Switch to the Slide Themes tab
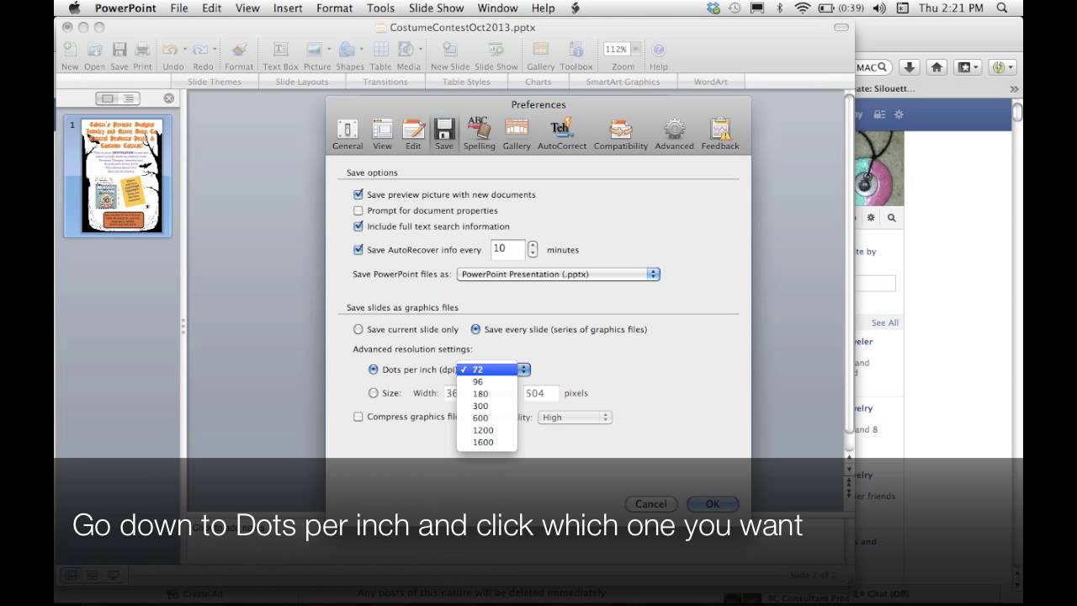Viewport: 1077px width, 606px height. point(214,82)
